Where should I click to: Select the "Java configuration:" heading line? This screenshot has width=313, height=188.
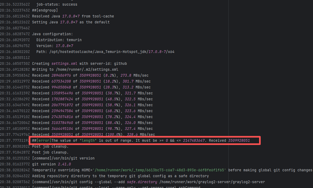tap(52, 34)
